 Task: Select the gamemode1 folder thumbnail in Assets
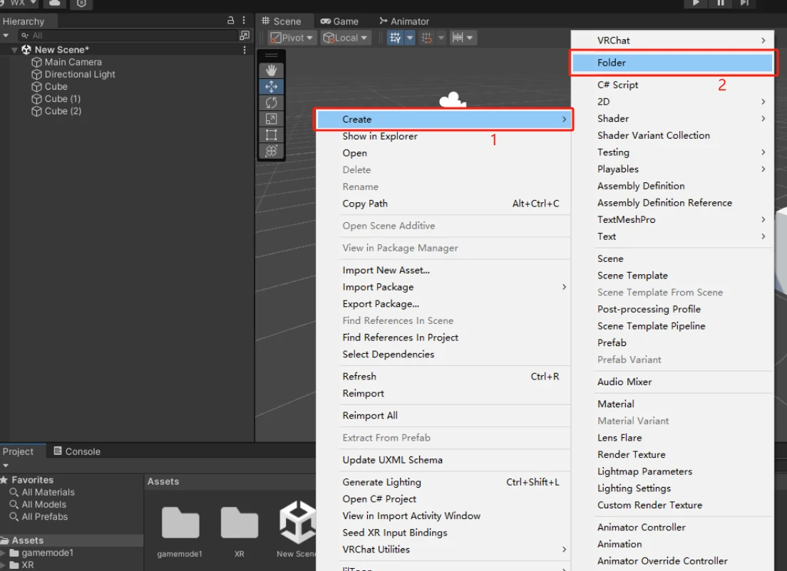point(180,525)
